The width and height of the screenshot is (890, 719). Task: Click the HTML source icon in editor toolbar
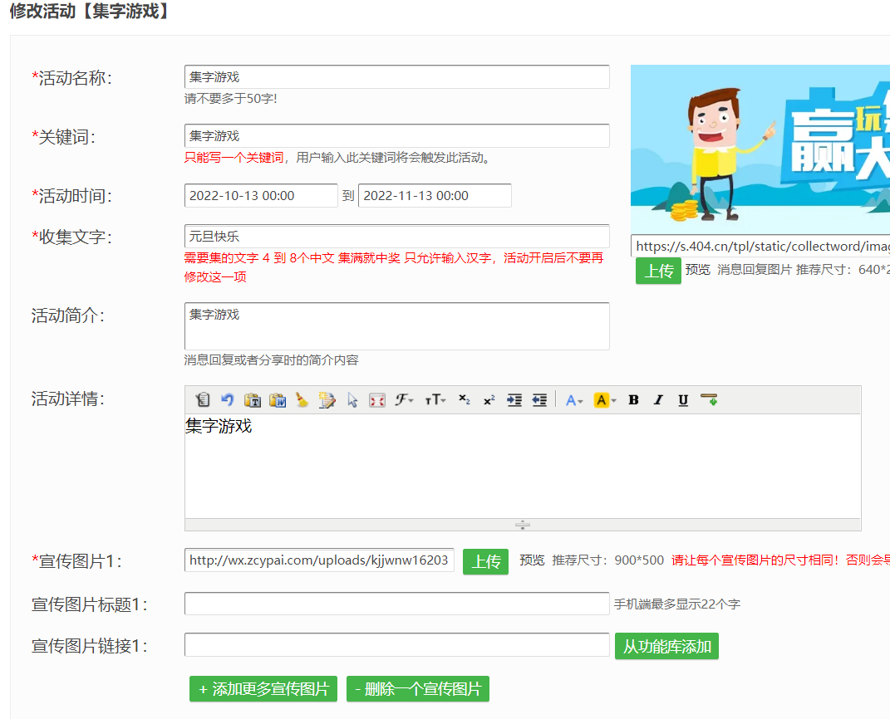(x=203, y=399)
